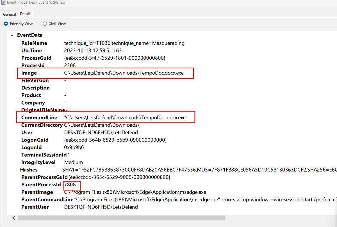
Task: Click the Details tab
Action: point(26,13)
